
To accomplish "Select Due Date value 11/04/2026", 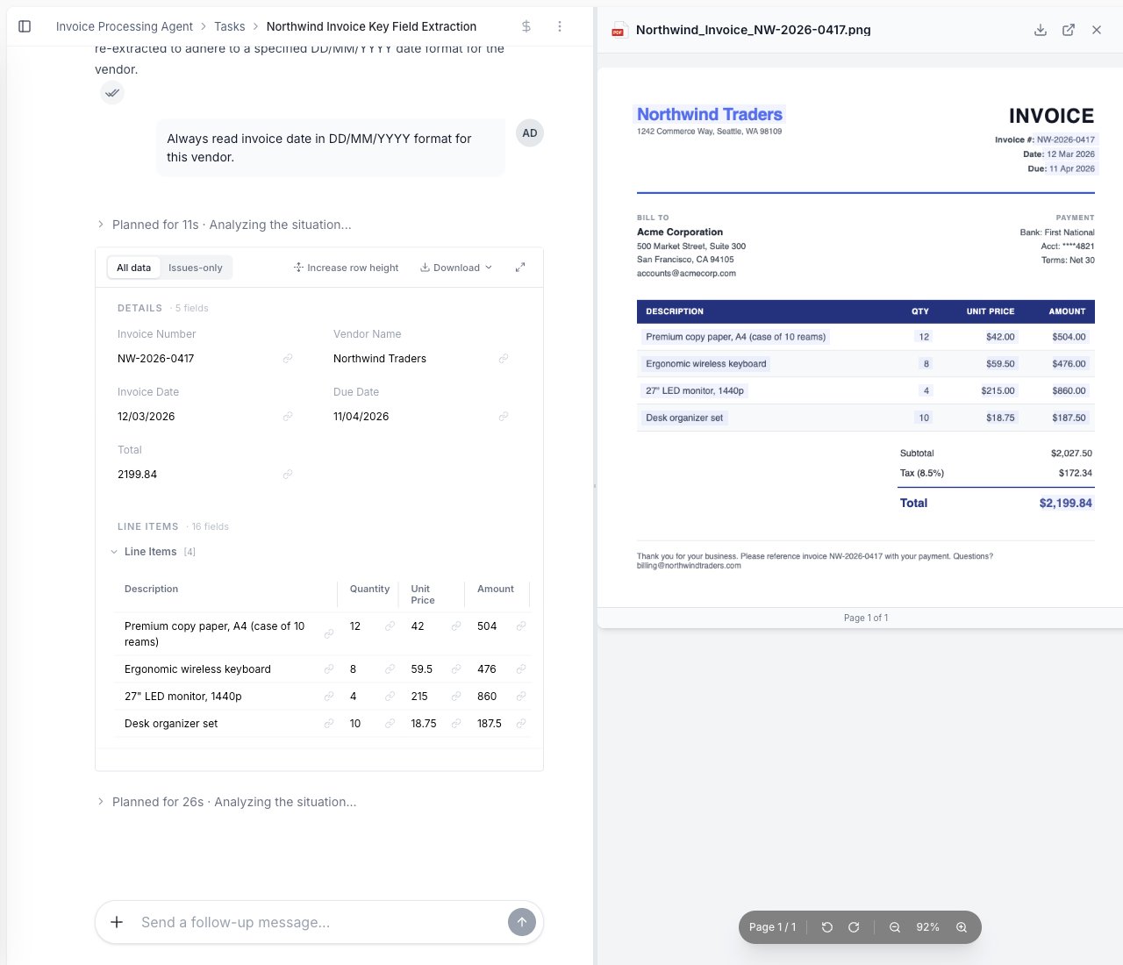I will click(361, 417).
